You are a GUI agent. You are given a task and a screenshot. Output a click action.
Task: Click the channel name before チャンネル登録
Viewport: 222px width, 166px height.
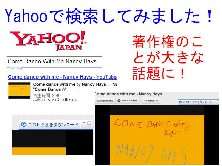point(105,101)
